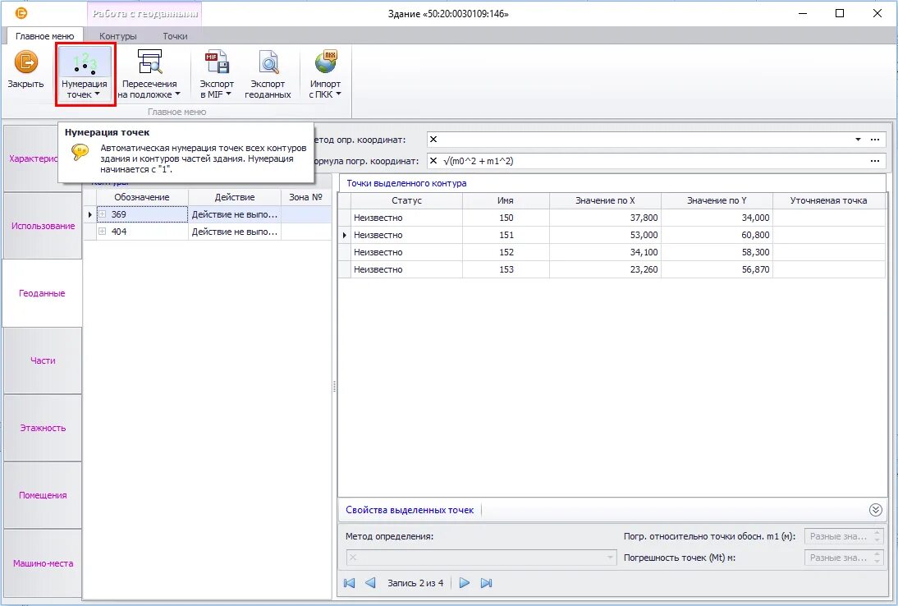Open Части side tab

click(43, 360)
